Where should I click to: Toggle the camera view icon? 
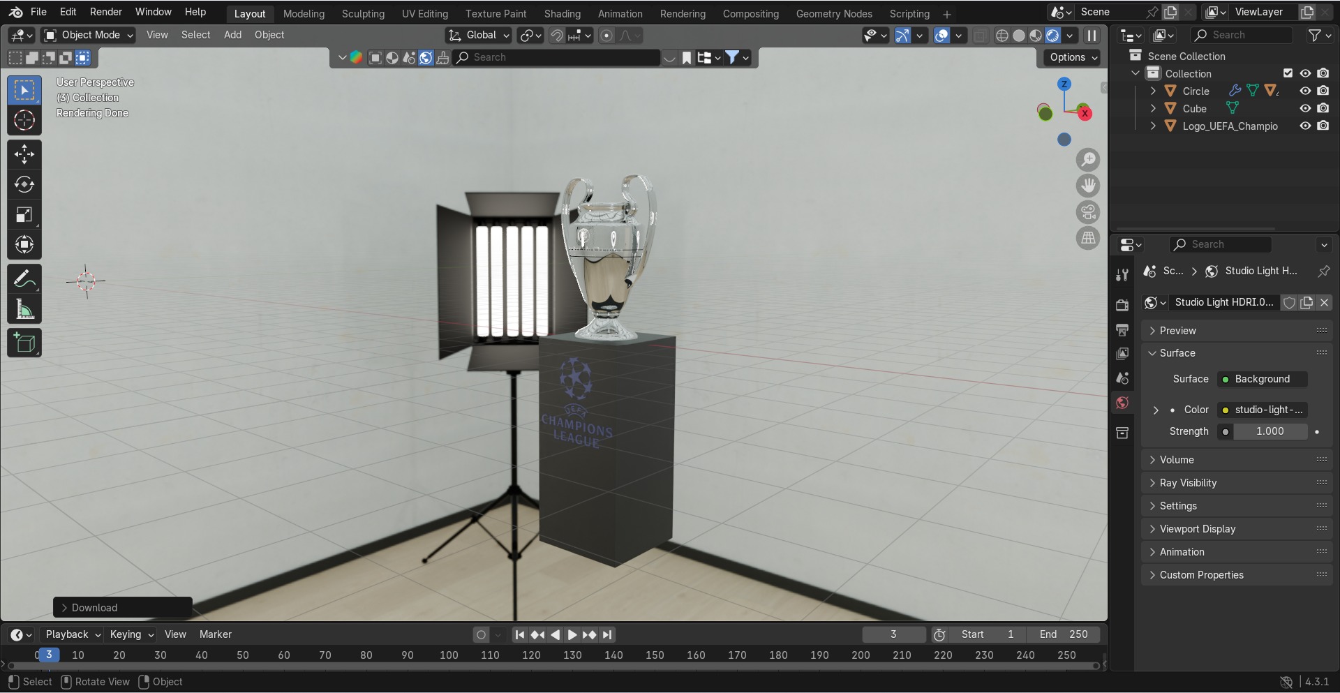(1088, 212)
